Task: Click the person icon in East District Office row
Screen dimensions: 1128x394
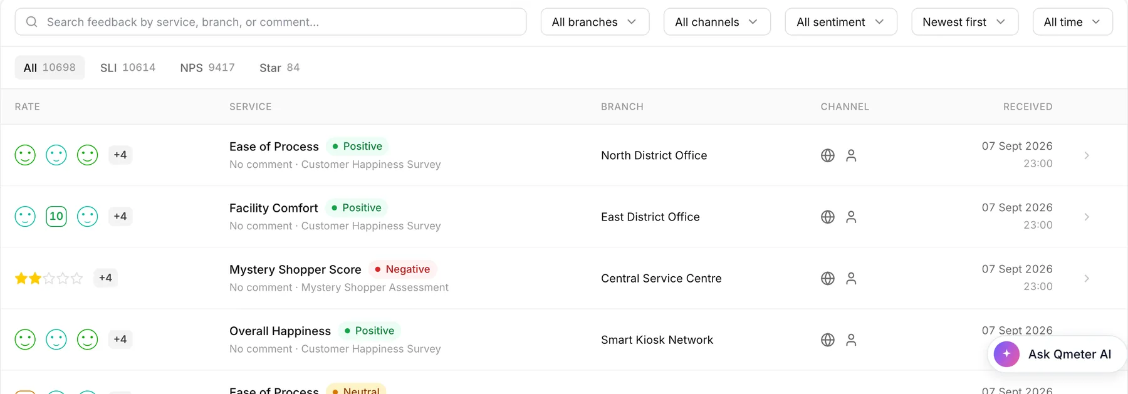Action: (851, 217)
